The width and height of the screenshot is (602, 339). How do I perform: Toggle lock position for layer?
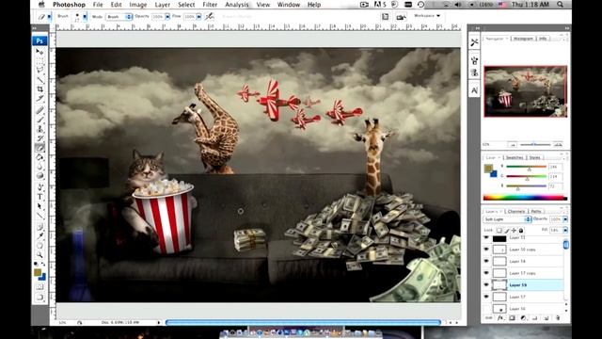(514, 230)
